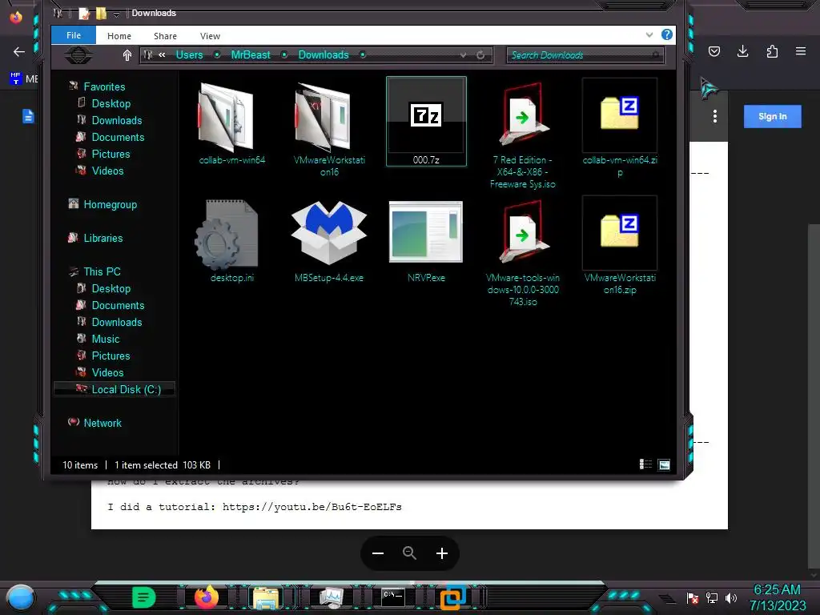Select the 000.7z archive file
The width and height of the screenshot is (820, 615).
426,122
